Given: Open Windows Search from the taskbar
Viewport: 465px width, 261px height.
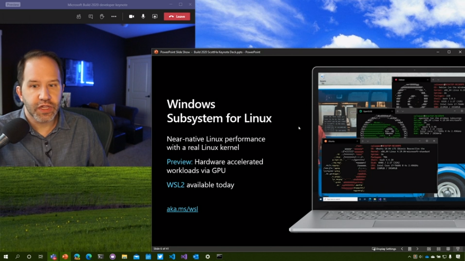Looking at the screenshot, I should tap(17, 257).
